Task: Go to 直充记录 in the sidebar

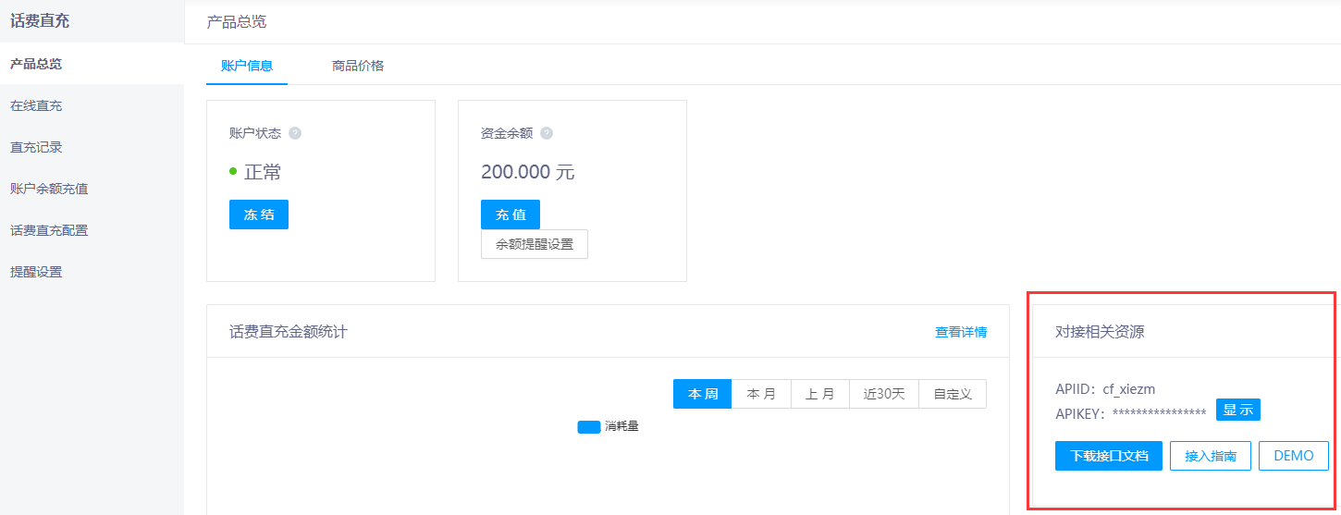Action: (x=36, y=148)
